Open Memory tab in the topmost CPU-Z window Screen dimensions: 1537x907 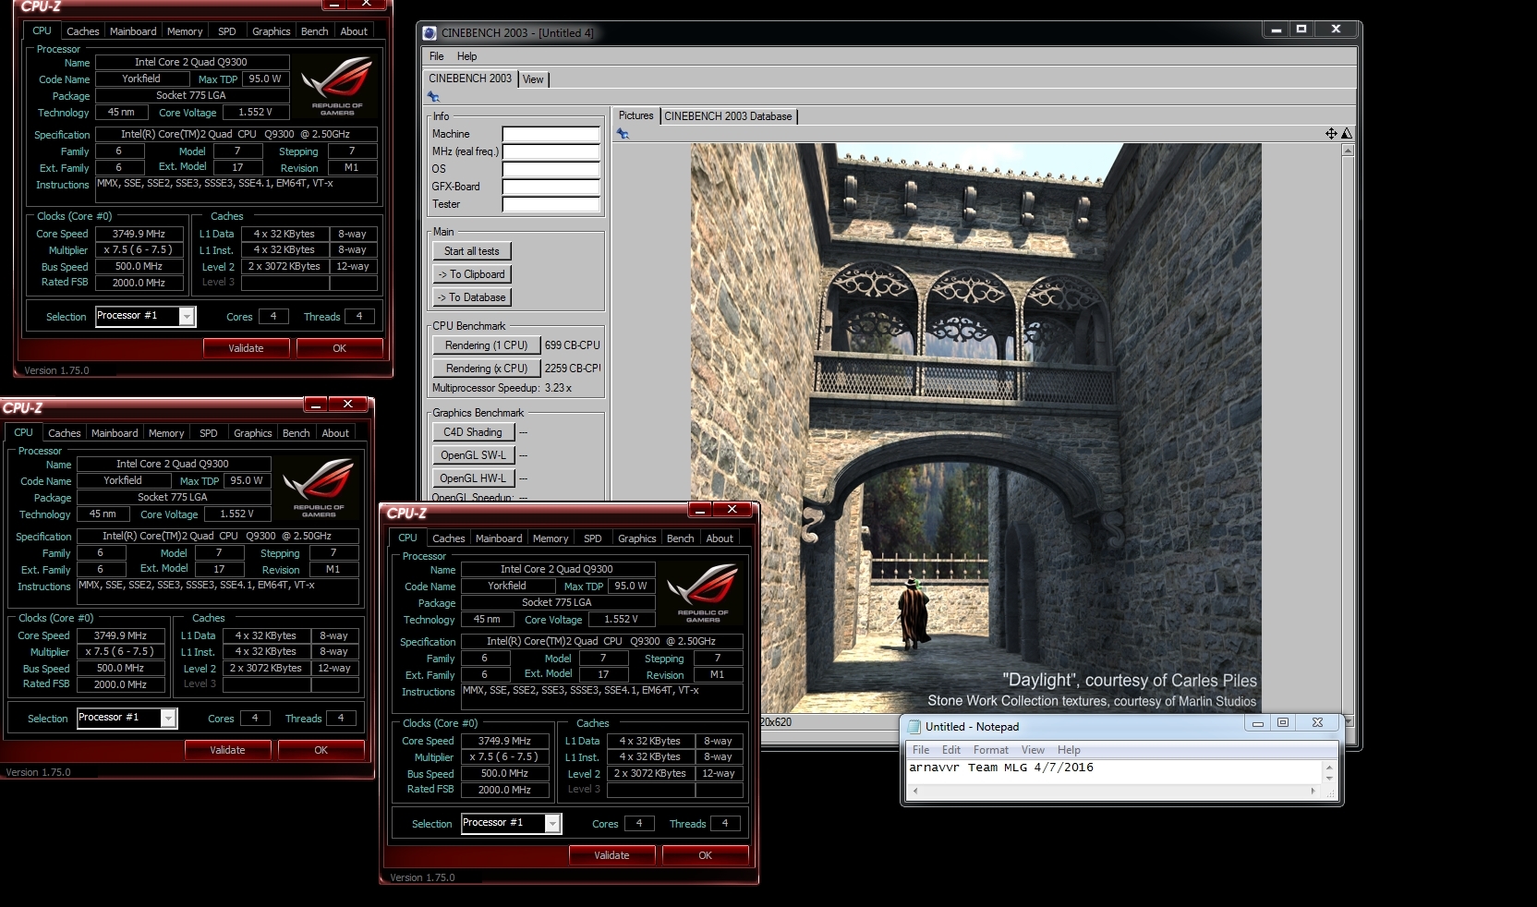185,31
